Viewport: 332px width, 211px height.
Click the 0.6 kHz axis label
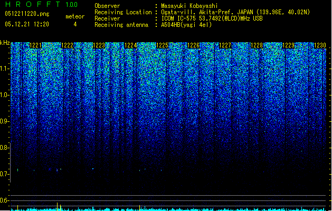(x=5, y=200)
